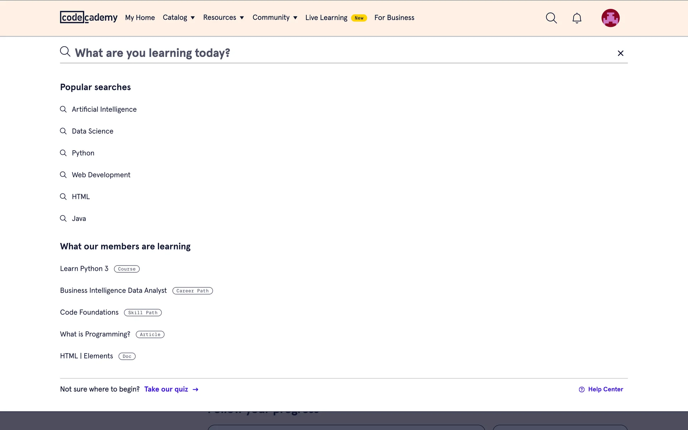Viewport: 688px width, 430px height.
Task: Open the Community dropdown
Action: click(x=275, y=18)
